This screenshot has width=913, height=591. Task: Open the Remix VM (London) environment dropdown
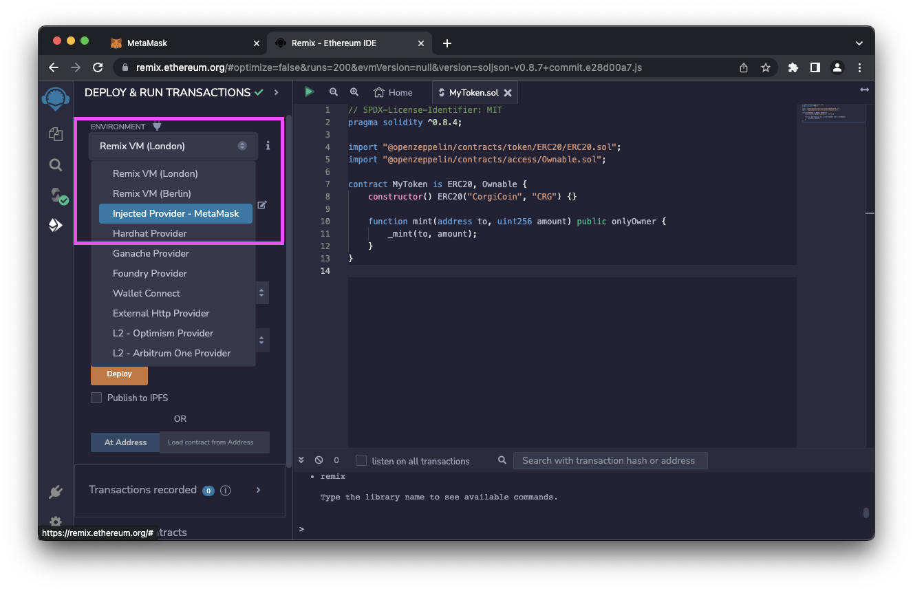173,146
